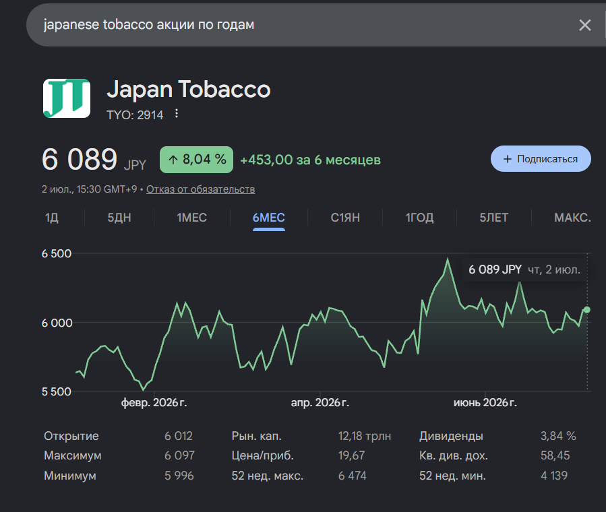Click the Минимум label

coord(70,476)
